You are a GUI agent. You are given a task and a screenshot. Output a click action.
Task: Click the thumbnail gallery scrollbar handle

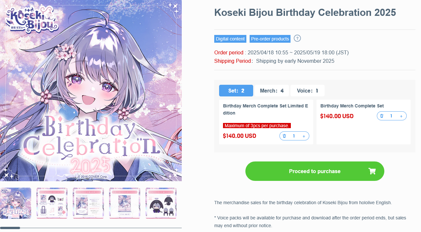[x=10, y=228]
